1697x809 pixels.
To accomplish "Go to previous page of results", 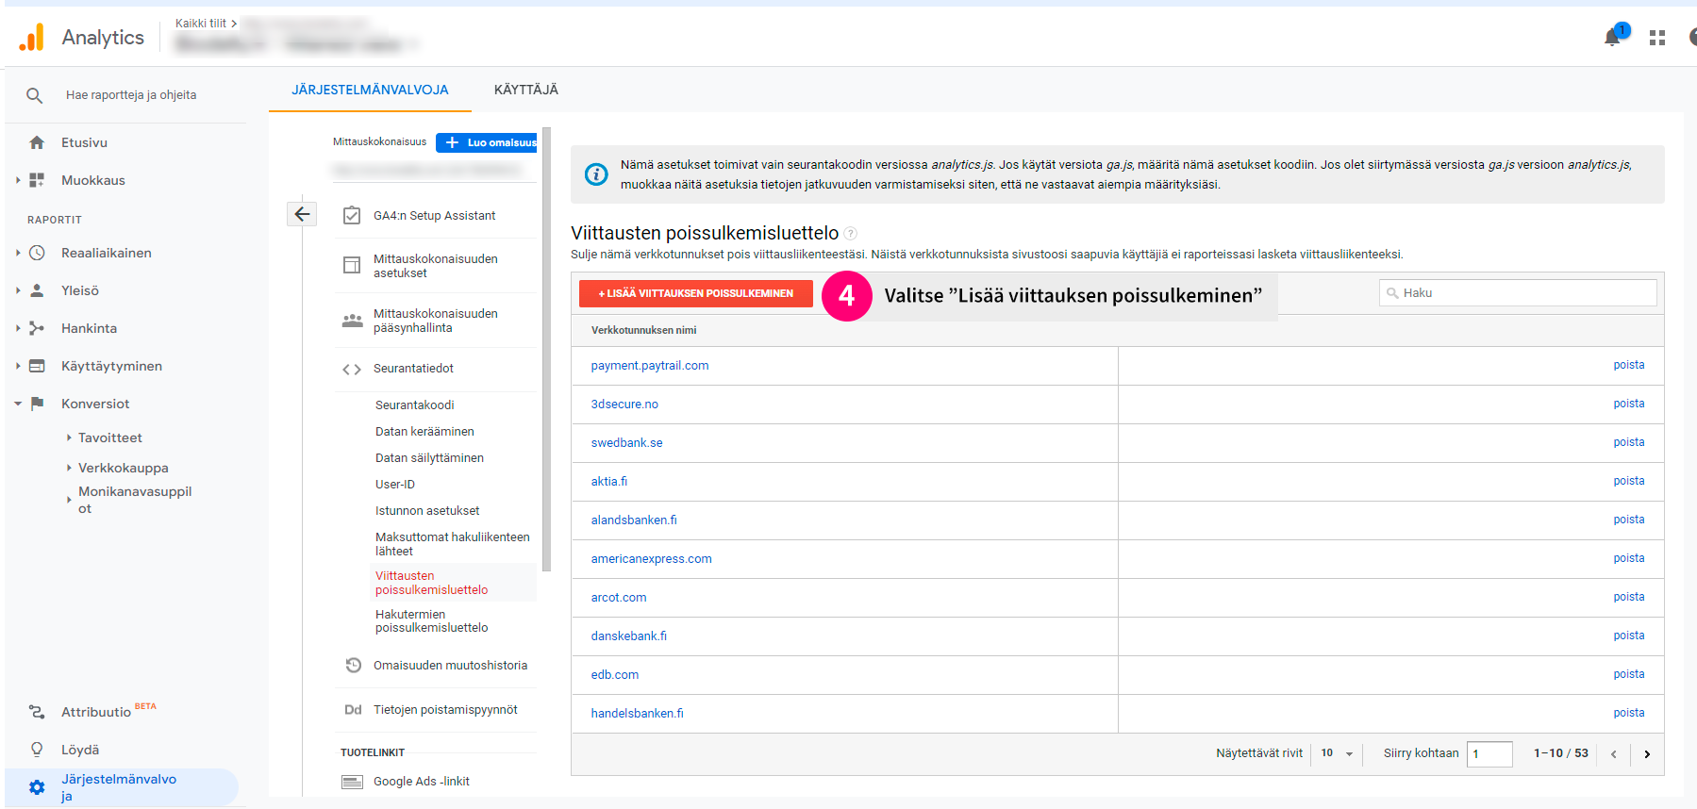I will click(x=1614, y=754).
